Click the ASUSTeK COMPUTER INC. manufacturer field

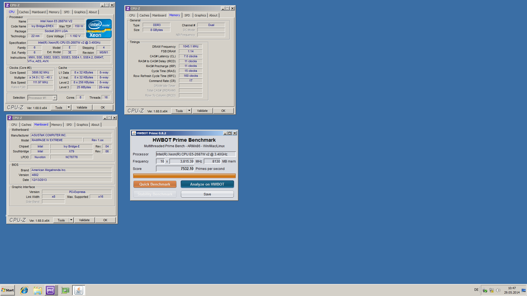point(71,135)
